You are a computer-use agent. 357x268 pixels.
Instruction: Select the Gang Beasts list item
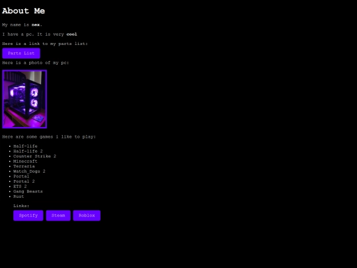pyautogui.click(x=28, y=191)
